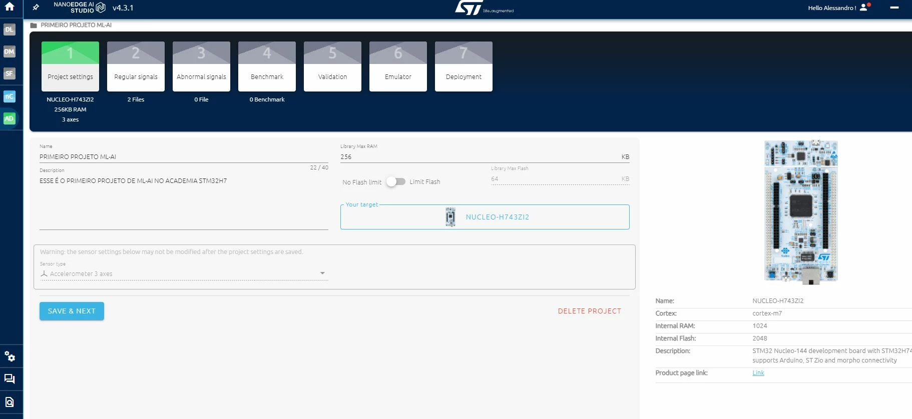Click the 2 Files label
This screenshot has width=912, height=419.
click(136, 99)
